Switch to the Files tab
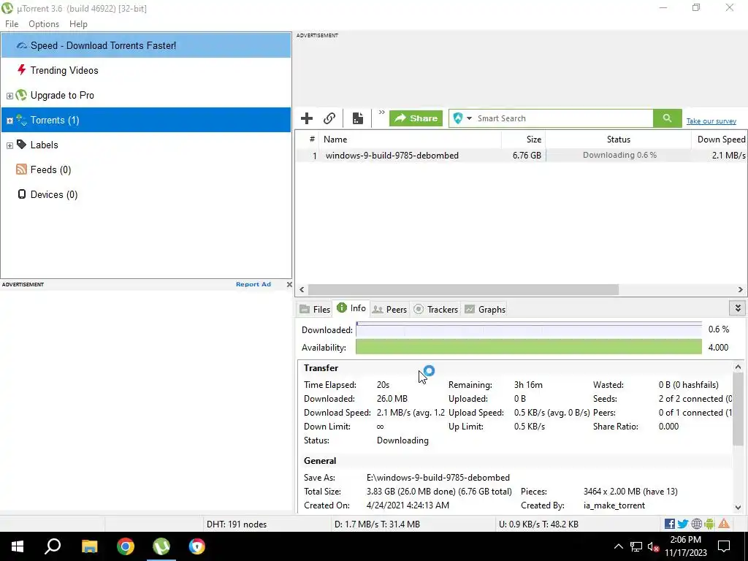 pyautogui.click(x=315, y=309)
